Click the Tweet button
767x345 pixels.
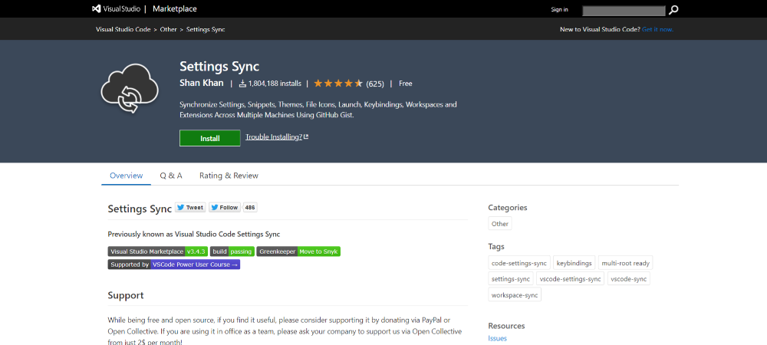[189, 207]
